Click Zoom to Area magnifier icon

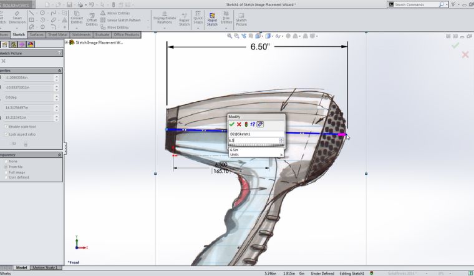[237, 36]
